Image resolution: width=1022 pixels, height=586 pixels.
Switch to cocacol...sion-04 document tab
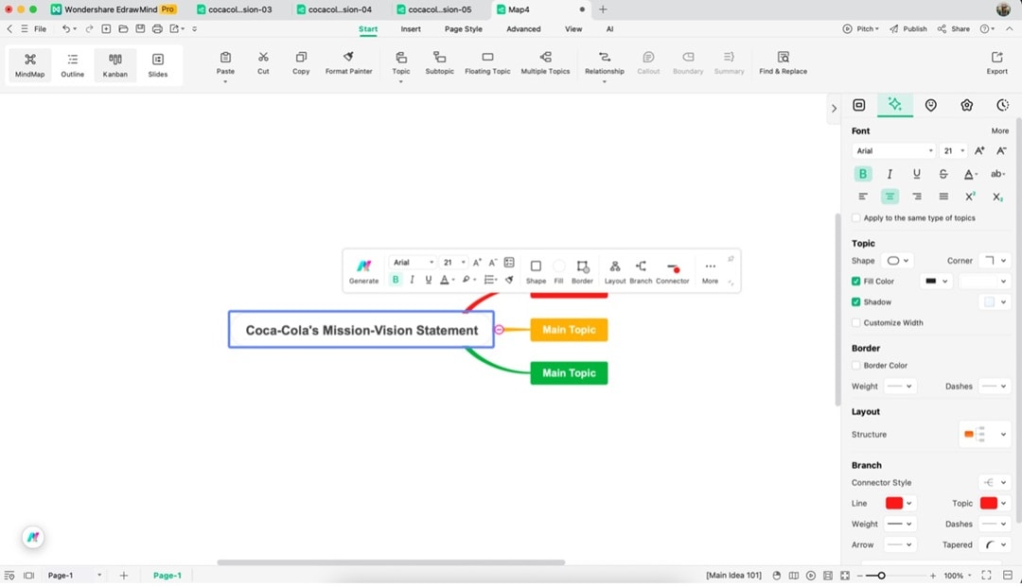(340, 9)
